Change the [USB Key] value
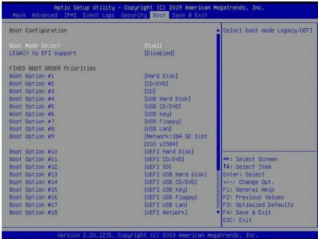This screenshot has height=239, width=318. [158, 114]
